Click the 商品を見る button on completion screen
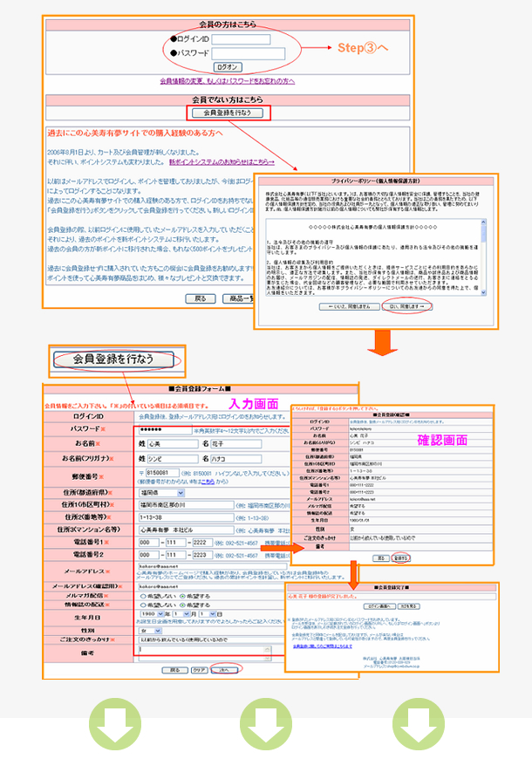 pyautogui.click(x=408, y=606)
